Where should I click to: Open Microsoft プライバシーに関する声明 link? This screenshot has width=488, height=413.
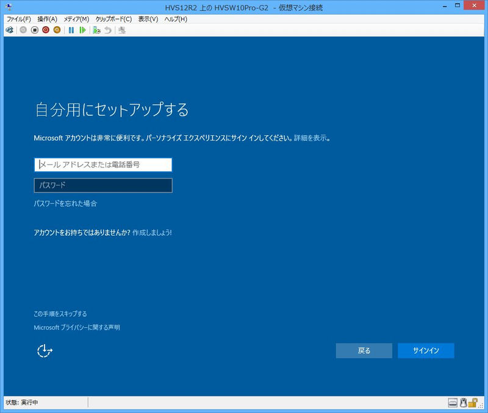pyautogui.click(x=77, y=327)
